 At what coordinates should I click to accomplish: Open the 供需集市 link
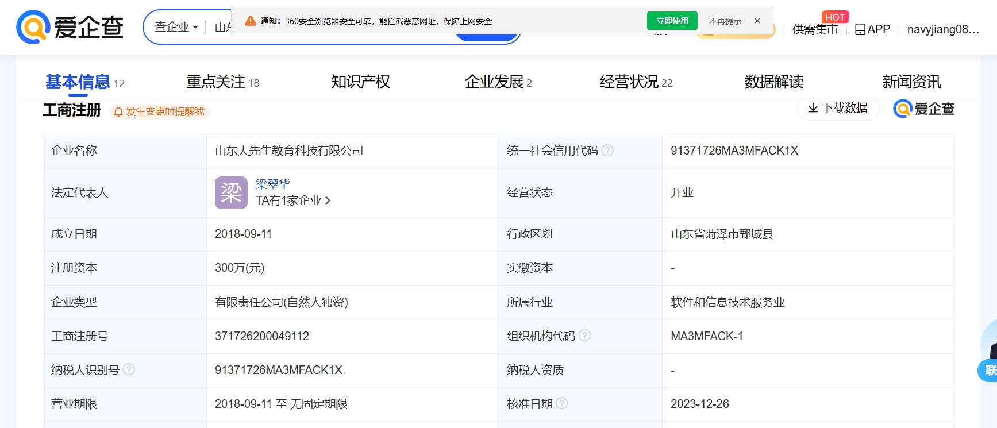(815, 29)
